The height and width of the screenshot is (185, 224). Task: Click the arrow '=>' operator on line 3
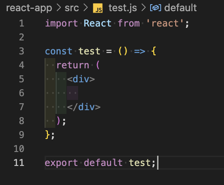pyautogui.click(x=139, y=51)
